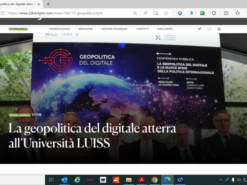Switch to Microsoft Edge on taskbar
The width and height of the screenshot is (247, 185).
(167, 180)
